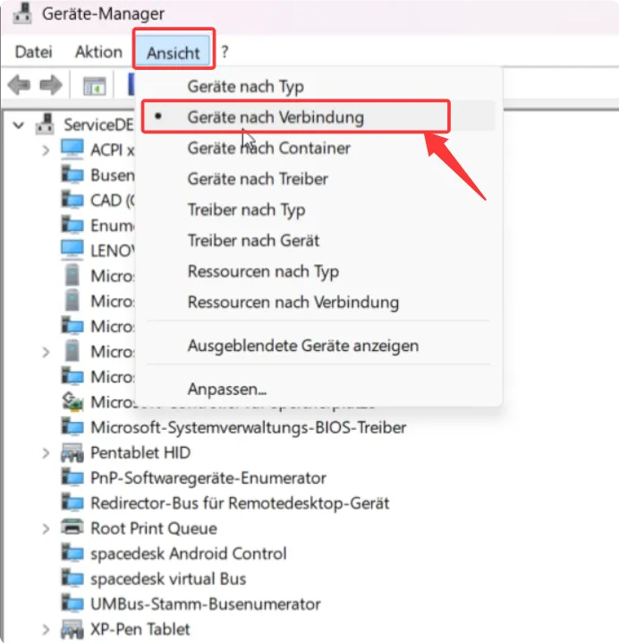The width and height of the screenshot is (619, 644).
Task: Click the show/hide console tree icon
Action: click(95, 86)
